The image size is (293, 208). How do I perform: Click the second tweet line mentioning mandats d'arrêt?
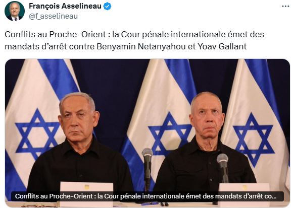(126, 46)
